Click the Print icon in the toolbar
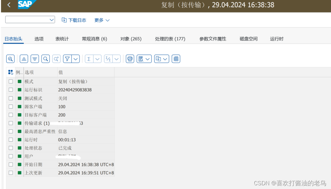The image size is (331, 189). 130,59
